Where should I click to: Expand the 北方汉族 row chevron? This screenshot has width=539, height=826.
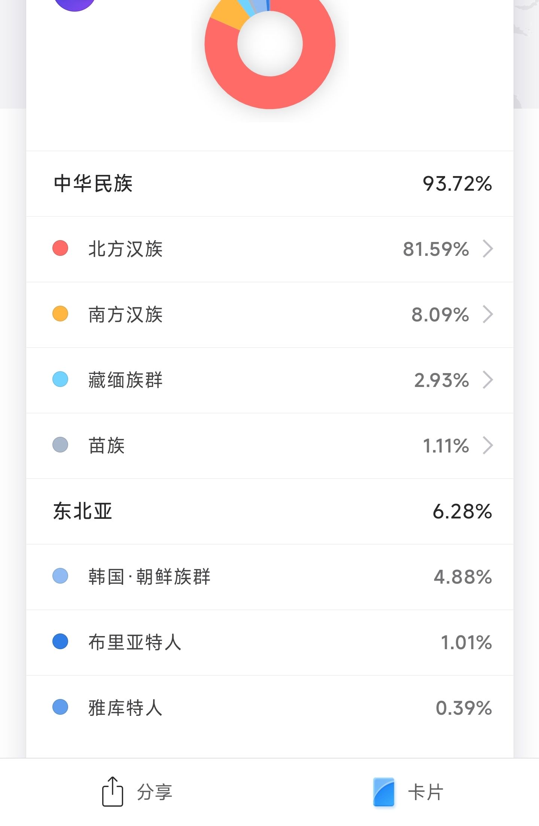pyautogui.click(x=488, y=249)
